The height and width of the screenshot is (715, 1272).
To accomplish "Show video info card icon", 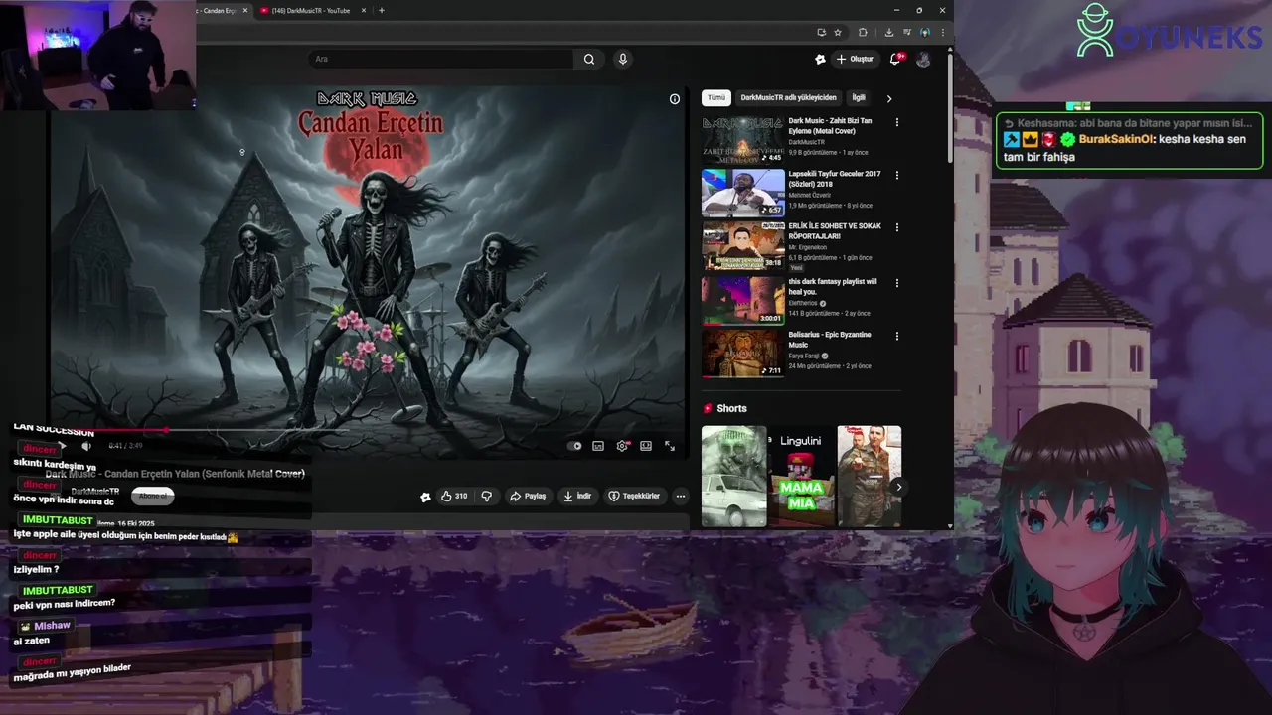I will [675, 99].
